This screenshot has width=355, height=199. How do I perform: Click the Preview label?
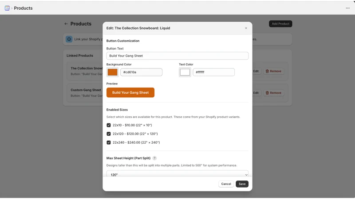tap(112, 84)
